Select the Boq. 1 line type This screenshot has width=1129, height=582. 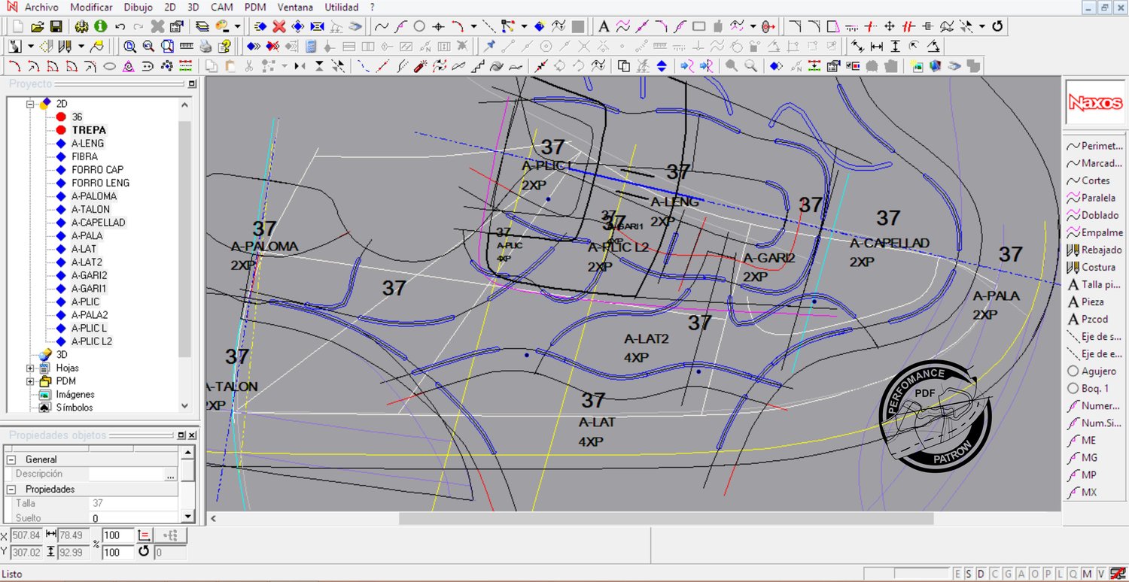point(1092,389)
